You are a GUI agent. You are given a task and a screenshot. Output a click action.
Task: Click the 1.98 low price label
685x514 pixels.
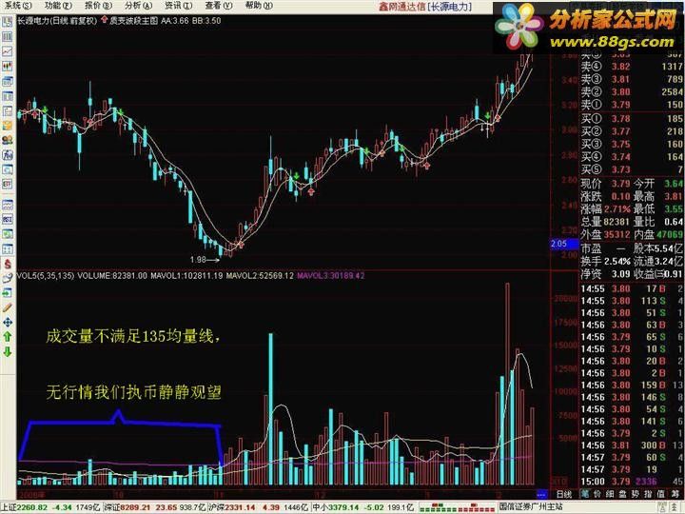[198, 259]
